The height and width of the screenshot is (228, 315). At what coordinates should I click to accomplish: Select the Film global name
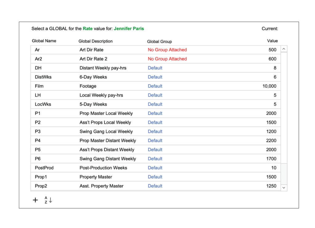click(39, 86)
